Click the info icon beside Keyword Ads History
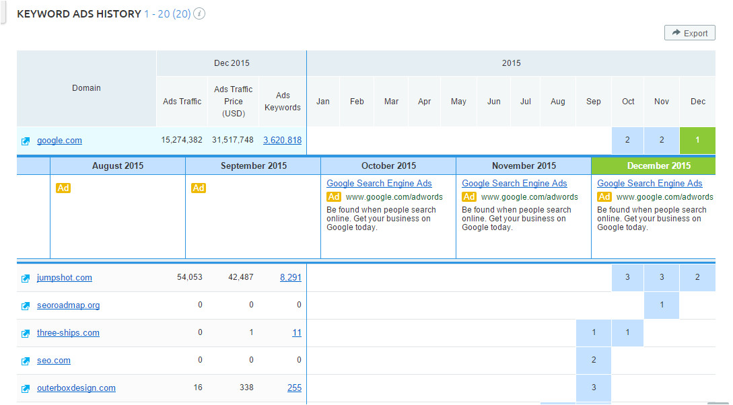Viewport: 733px width, 405px height. click(199, 14)
